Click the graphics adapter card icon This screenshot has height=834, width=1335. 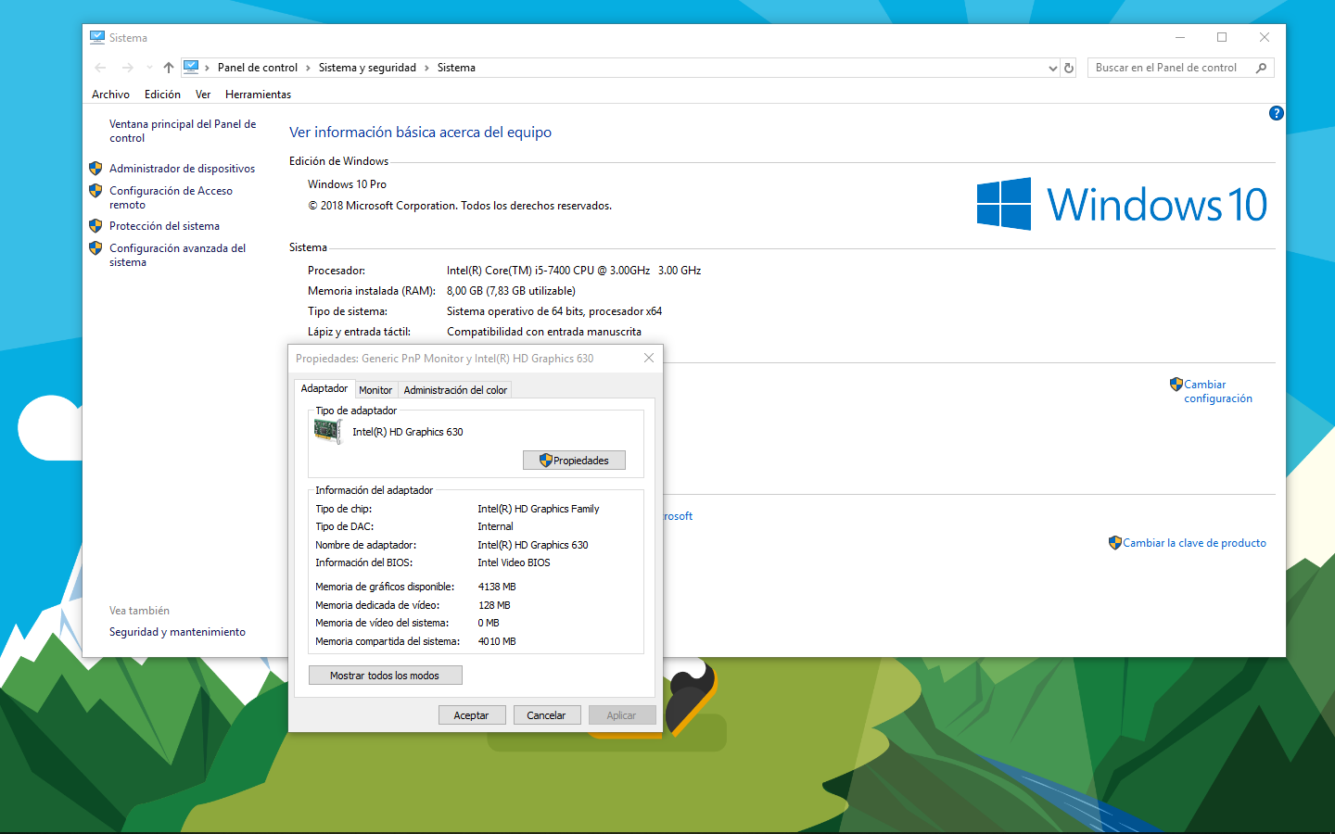327,431
